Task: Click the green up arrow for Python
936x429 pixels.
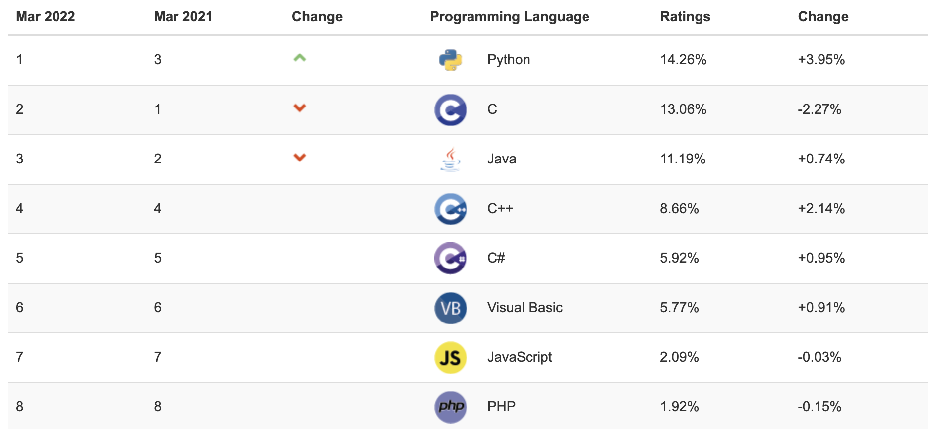Action: click(300, 58)
